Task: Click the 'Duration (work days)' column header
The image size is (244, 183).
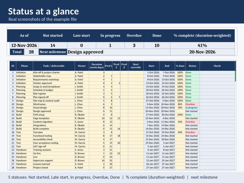Action: tap(96, 66)
